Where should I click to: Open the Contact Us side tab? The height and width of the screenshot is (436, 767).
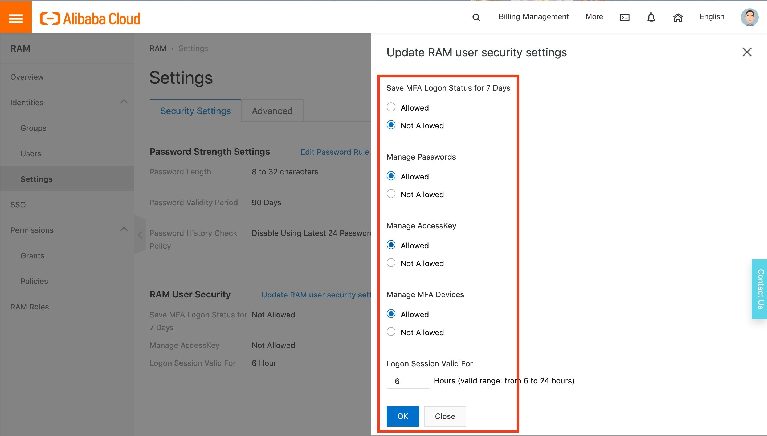(x=760, y=289)
